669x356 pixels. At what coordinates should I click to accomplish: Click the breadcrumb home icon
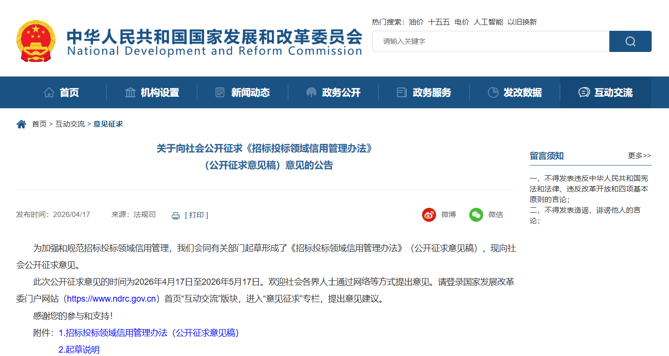click(21, 124)
